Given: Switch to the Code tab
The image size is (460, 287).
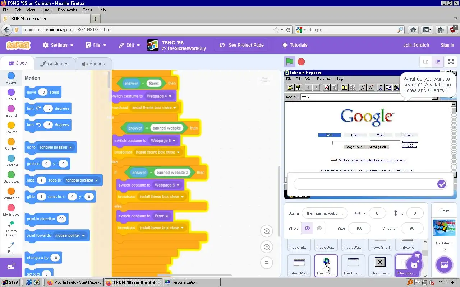Looking at the screenshot, I should click(17, 63).
